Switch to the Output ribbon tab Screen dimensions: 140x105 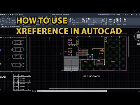tap(24, 17)
